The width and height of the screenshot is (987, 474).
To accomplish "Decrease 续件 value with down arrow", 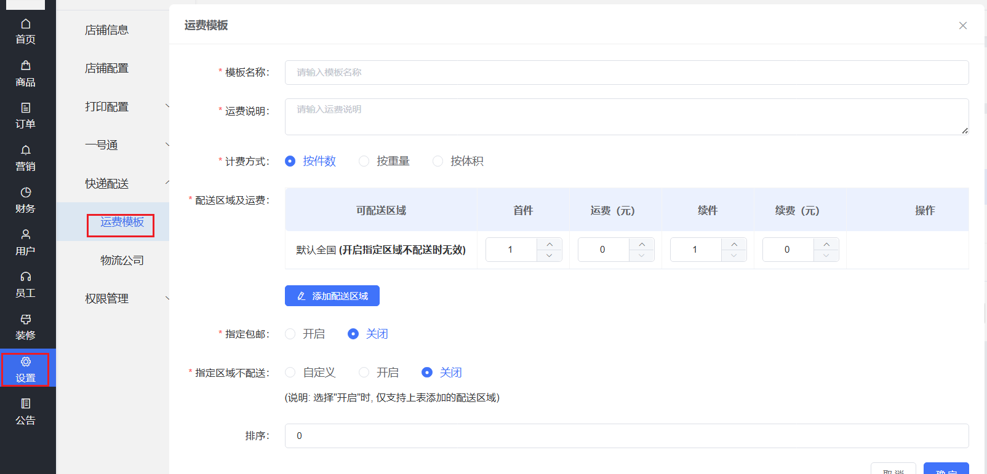I will click(x=734, y=255).
